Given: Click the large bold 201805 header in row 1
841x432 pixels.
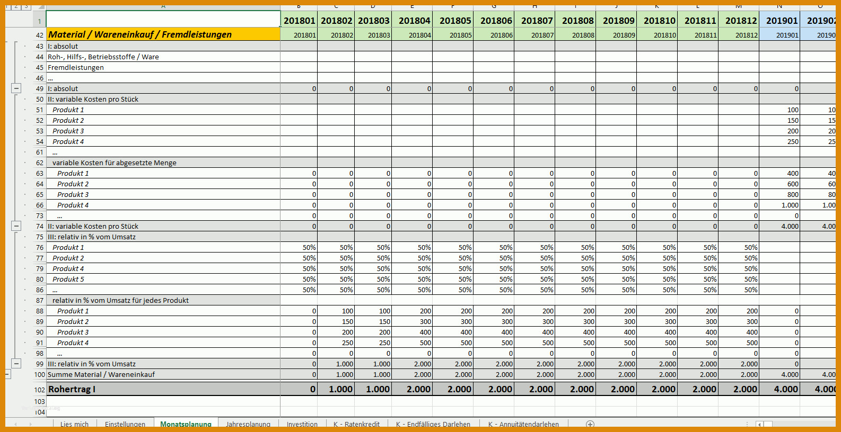Looking at the screenshot, I should coord(453,20).
